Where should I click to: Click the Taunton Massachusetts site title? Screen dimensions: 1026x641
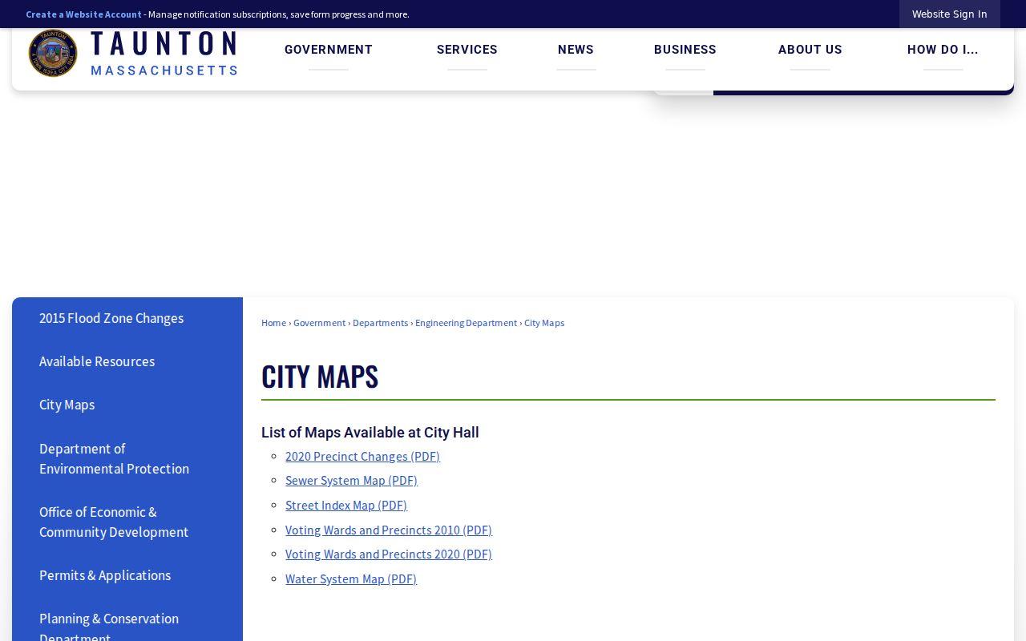(164, 53)
